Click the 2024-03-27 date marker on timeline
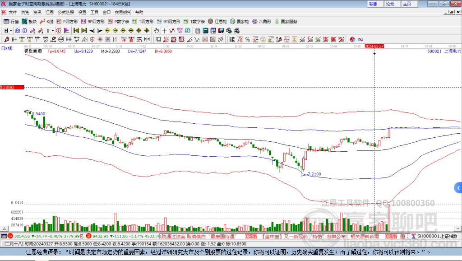Screen dimensions: 462x261 pos(374,46)
